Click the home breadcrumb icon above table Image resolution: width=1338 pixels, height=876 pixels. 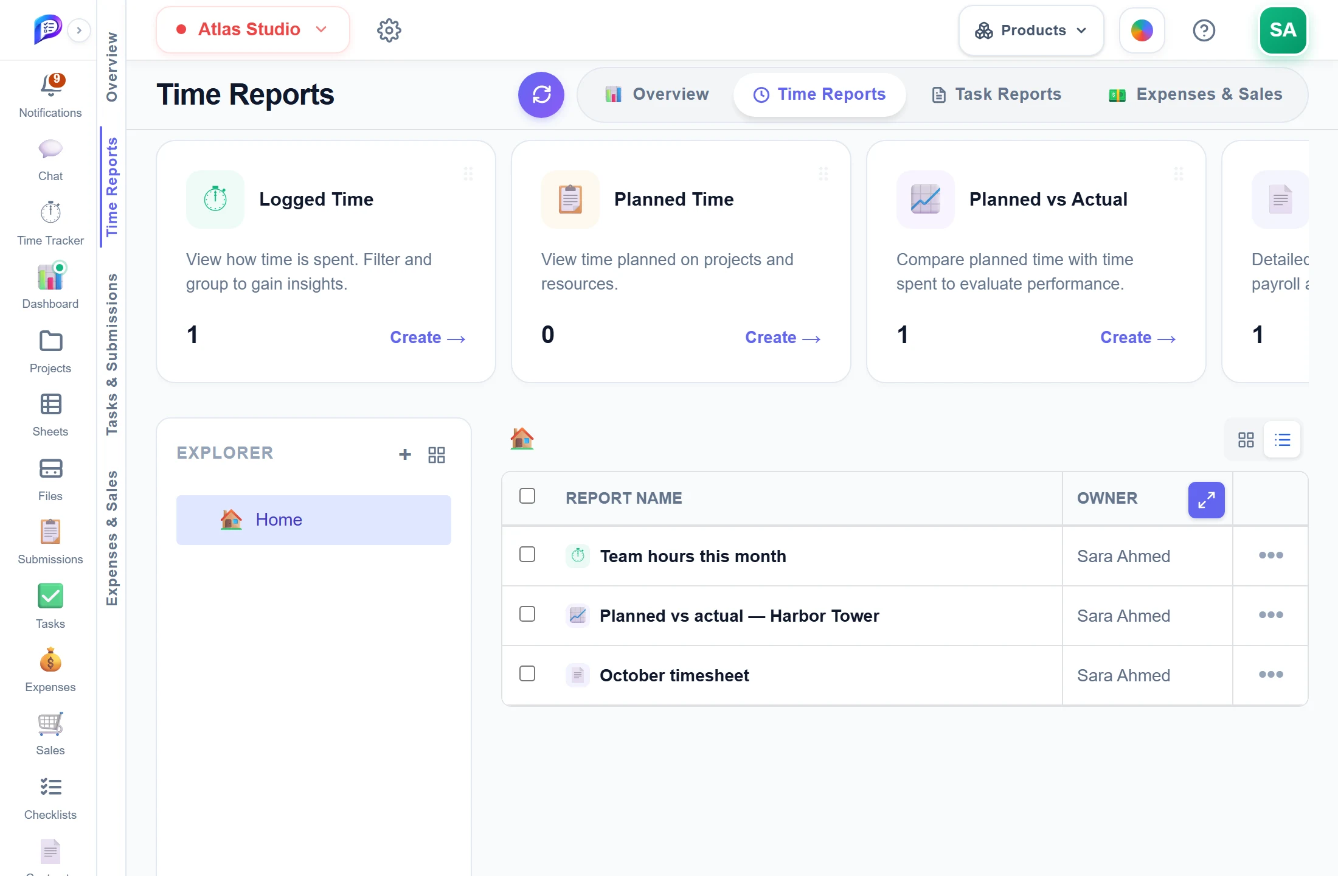pos(522,438)
